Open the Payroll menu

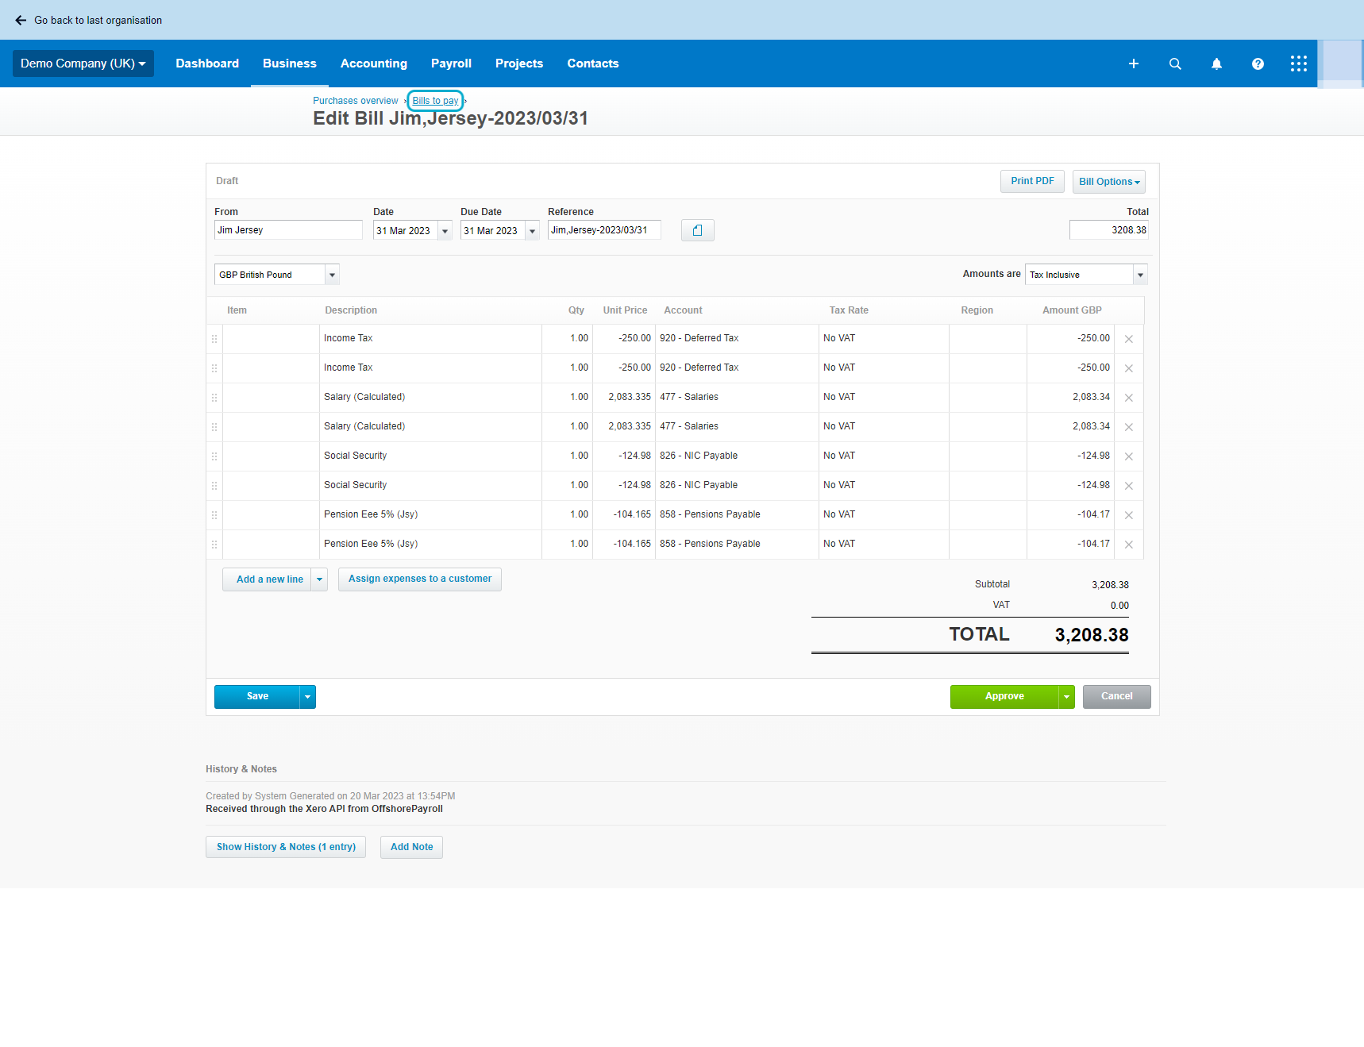coord(451,64)
